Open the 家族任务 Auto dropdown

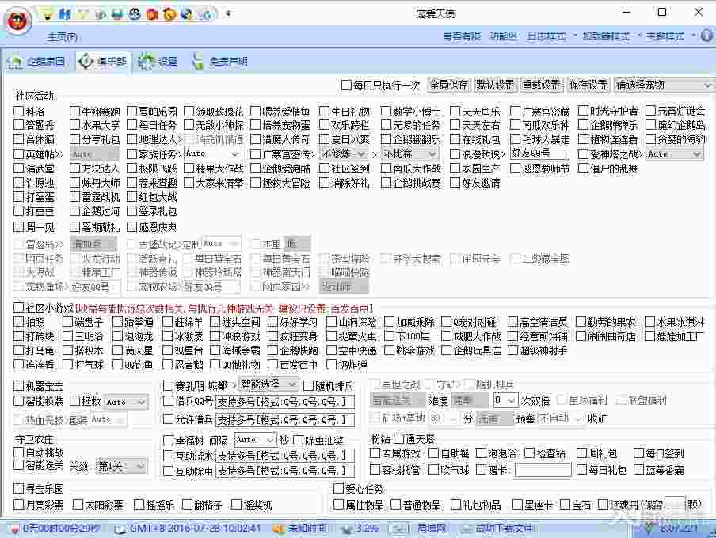point(212,153)
